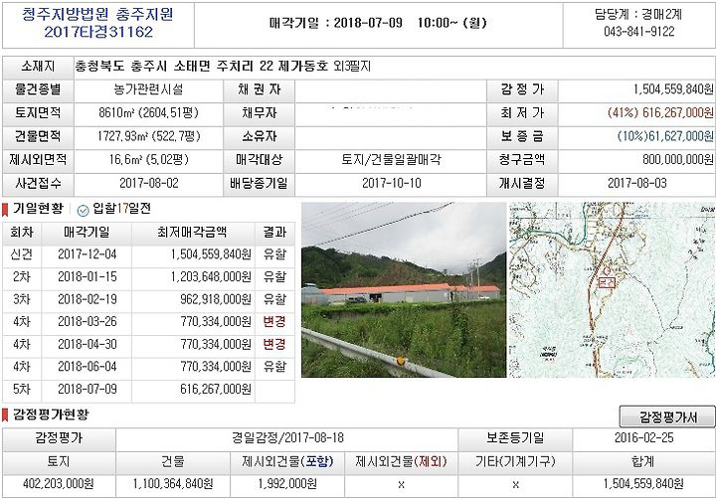Click the deposit (10%)61,627,000원

coord(665,136)
